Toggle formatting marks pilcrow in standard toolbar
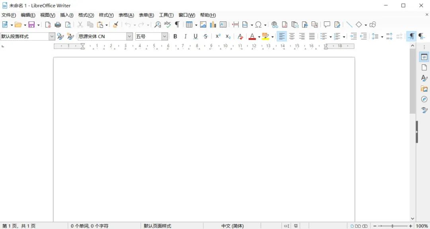430x229 pixels. (177, 25)
